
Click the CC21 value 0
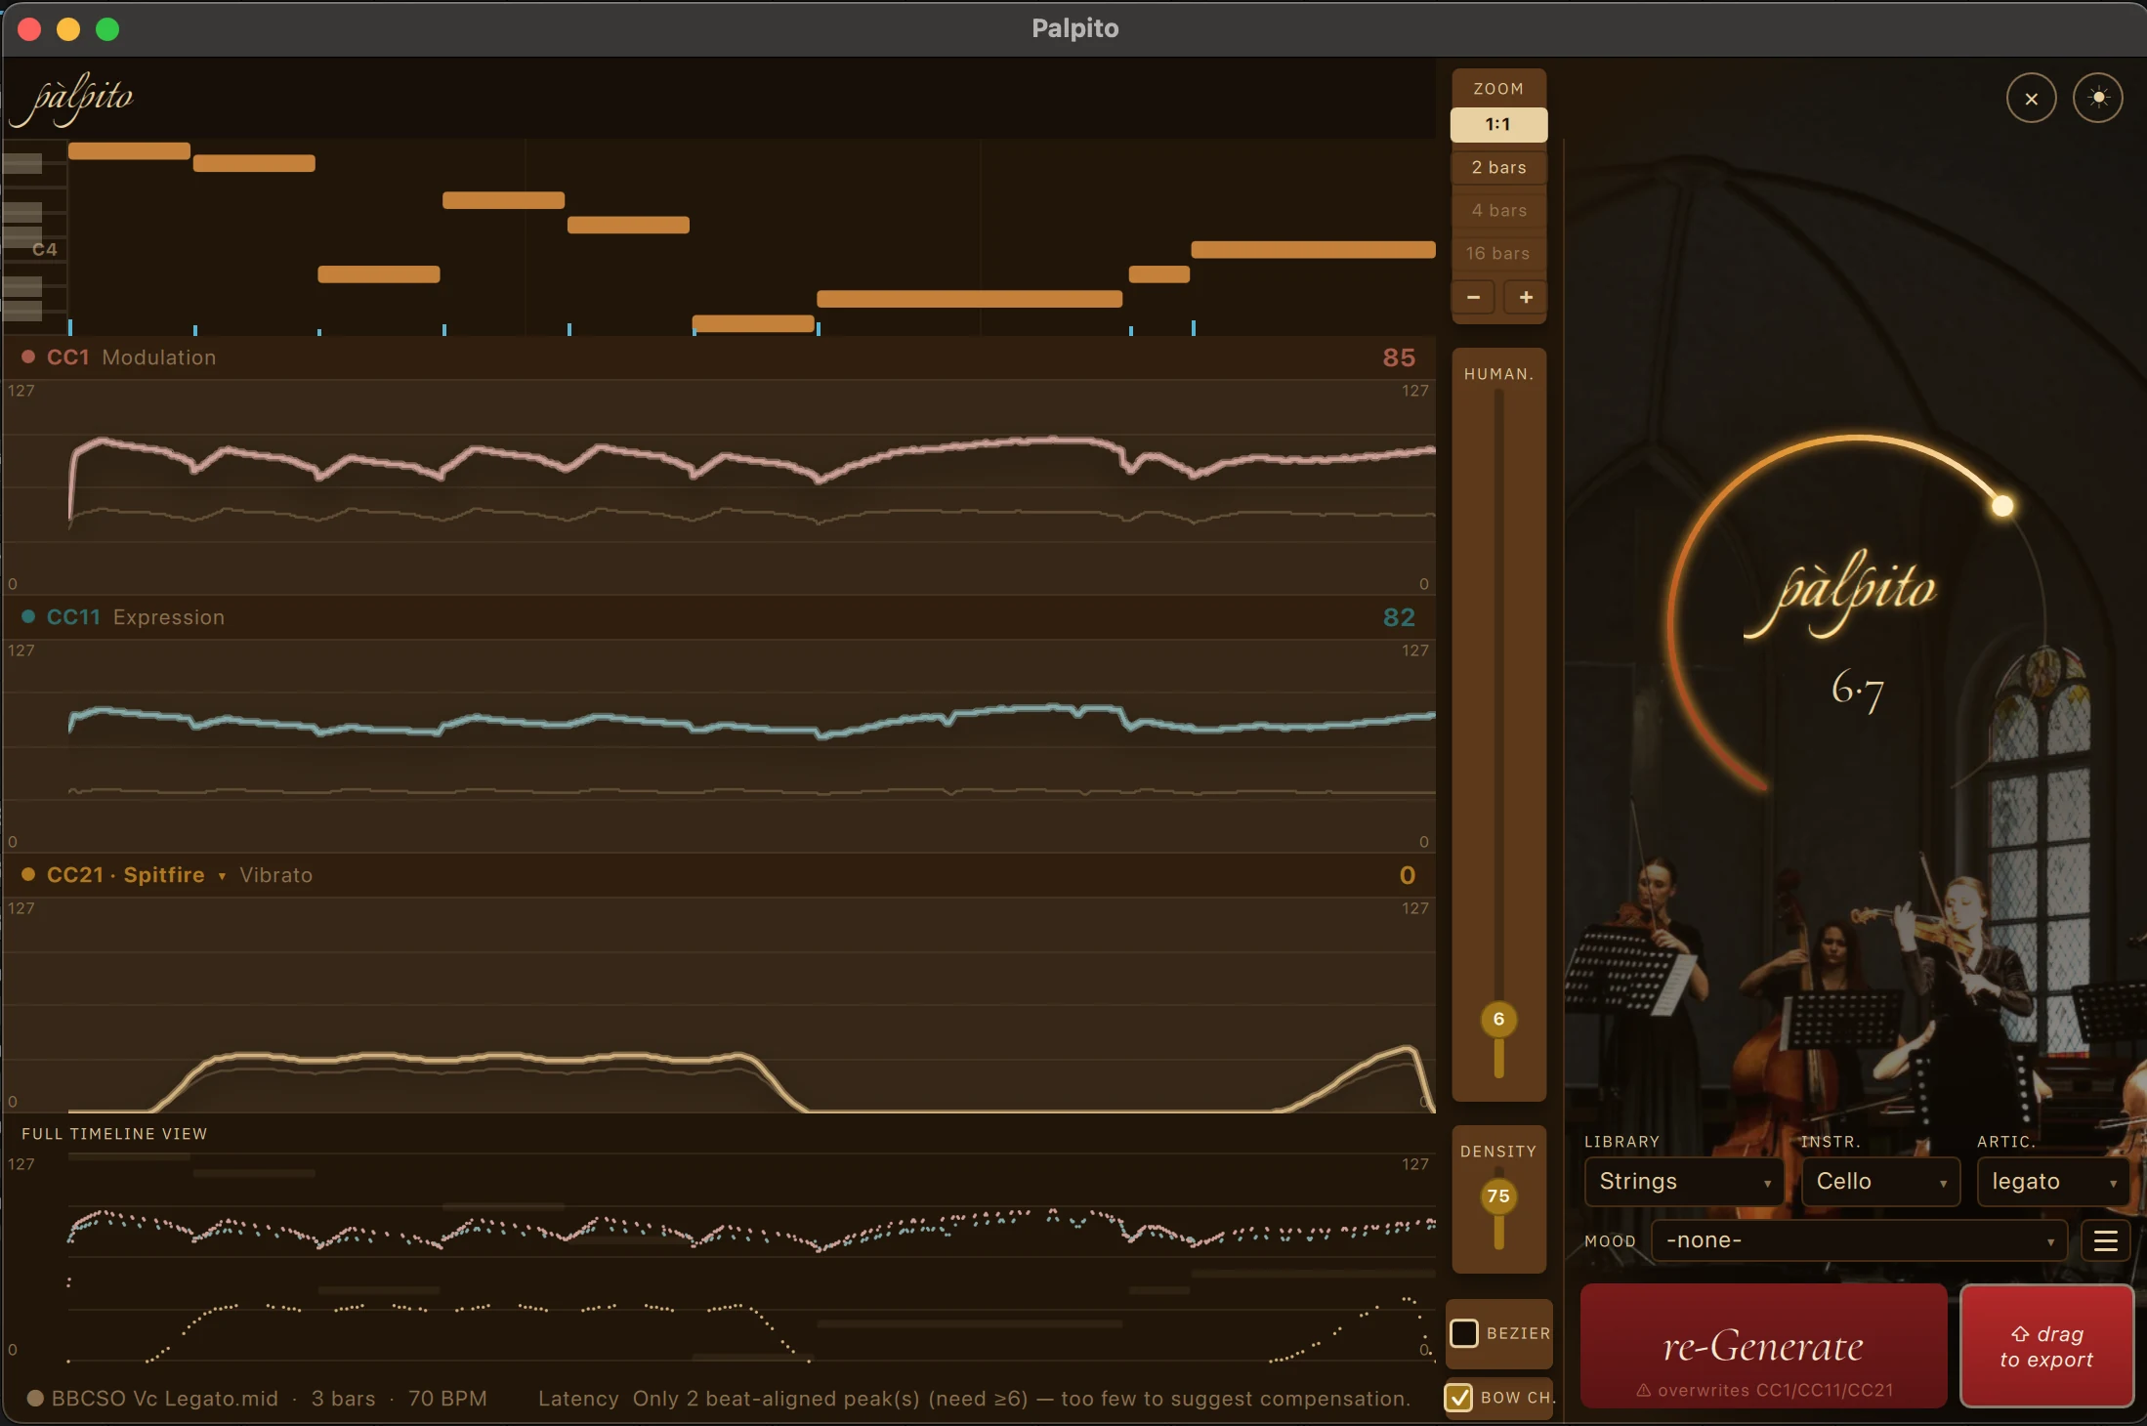[x=1407, y=874]
